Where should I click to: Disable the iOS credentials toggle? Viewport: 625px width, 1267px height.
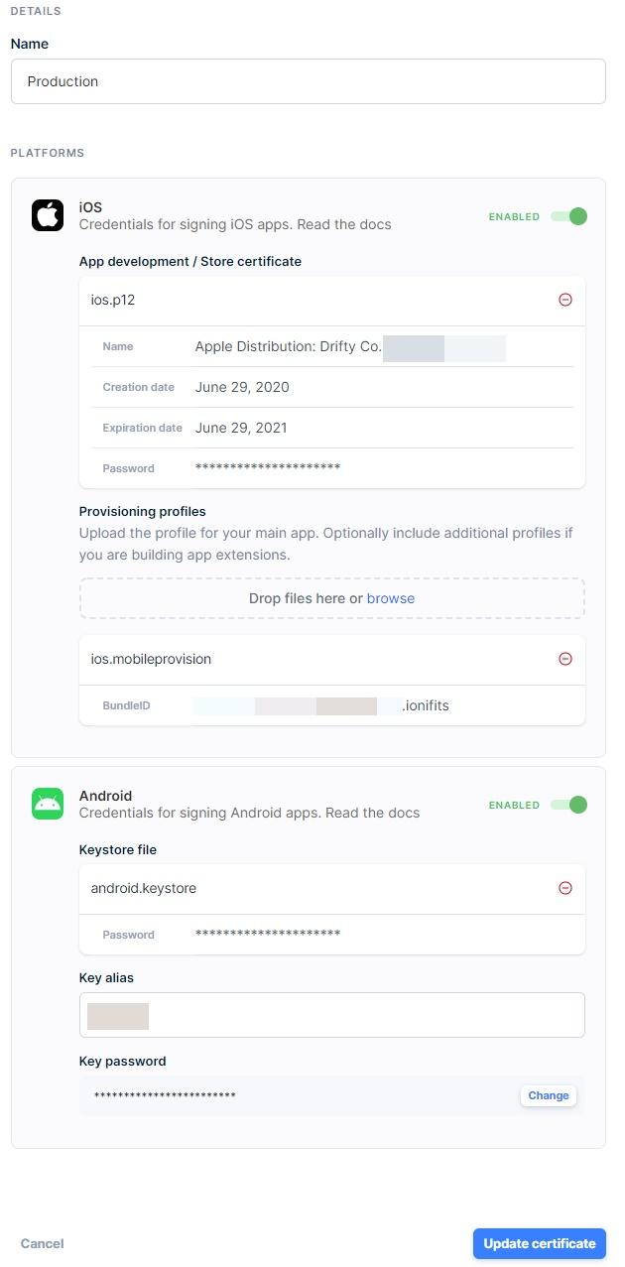point(570,216)
